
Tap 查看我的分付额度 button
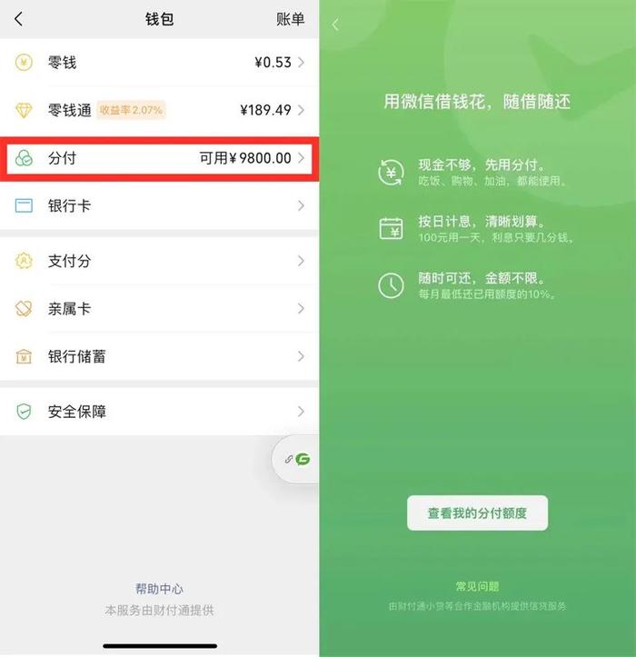coord(477,513)
